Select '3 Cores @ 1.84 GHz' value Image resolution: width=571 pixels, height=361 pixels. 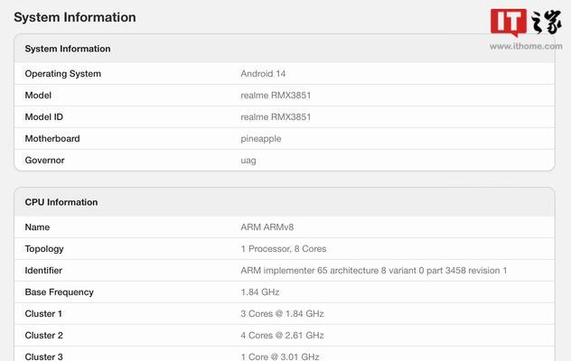(x=282, y=314)
